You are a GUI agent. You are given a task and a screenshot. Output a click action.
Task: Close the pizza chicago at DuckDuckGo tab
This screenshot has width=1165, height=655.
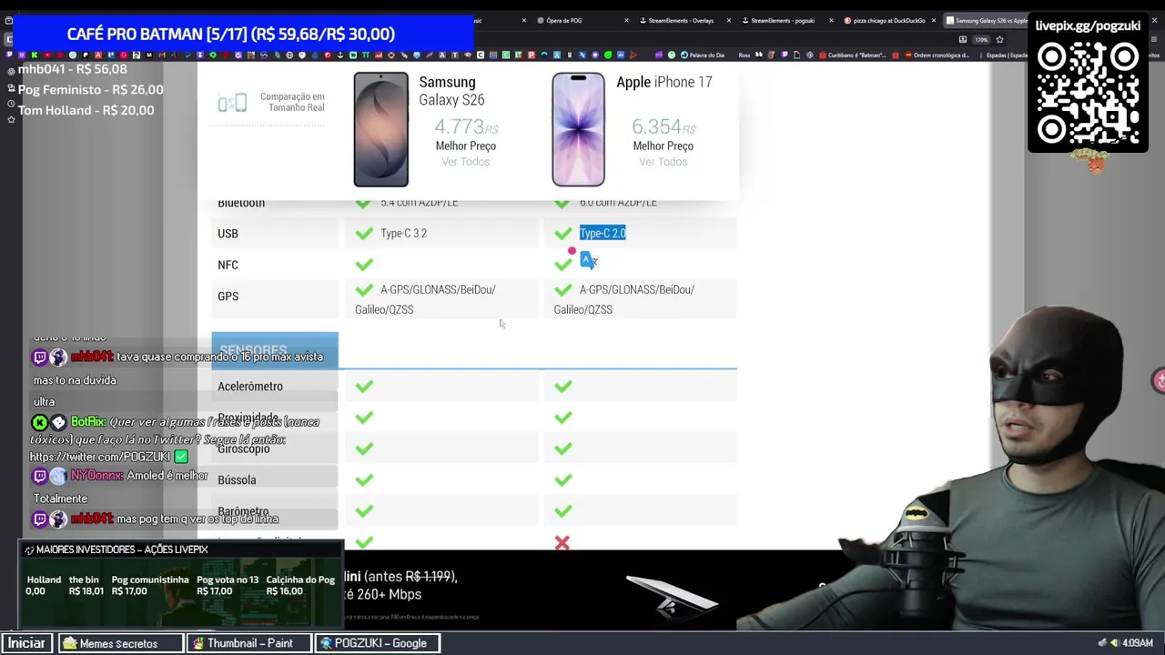[934, 20]
